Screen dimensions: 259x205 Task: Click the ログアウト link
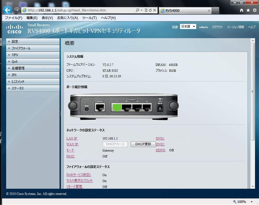coord(217,27)
